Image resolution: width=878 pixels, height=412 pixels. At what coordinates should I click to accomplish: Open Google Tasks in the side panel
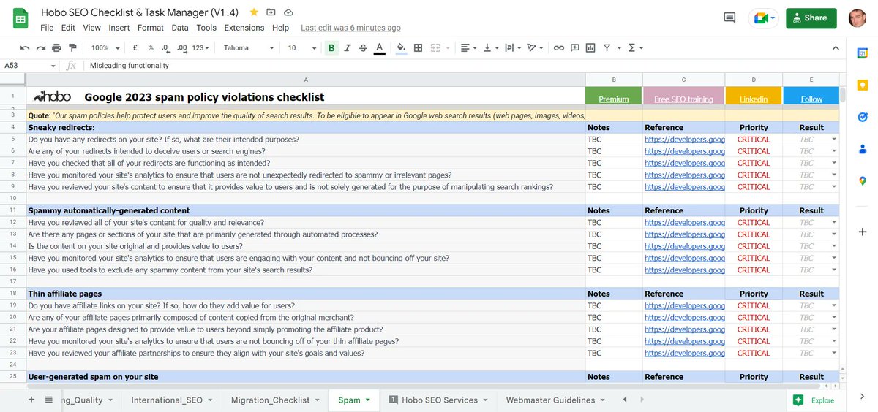pos(863,117)
